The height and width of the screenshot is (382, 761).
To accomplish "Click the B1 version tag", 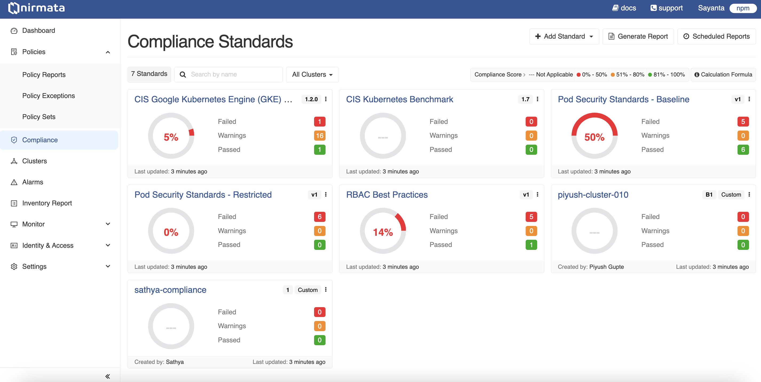I will tap(709, 194).
